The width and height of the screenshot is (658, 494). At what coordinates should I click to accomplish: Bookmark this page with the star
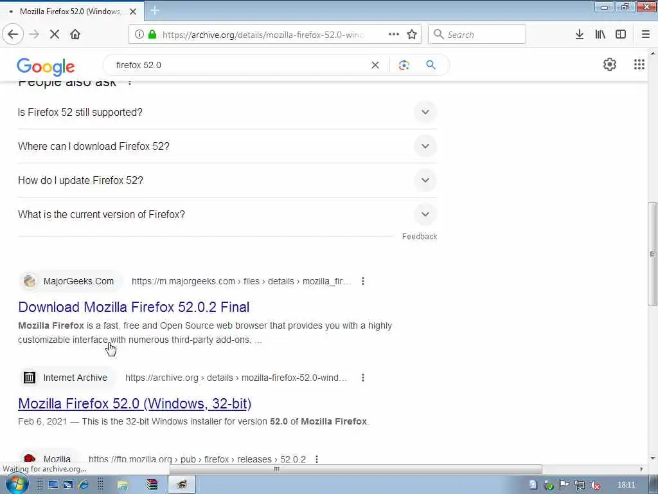(x=412, y=35)
